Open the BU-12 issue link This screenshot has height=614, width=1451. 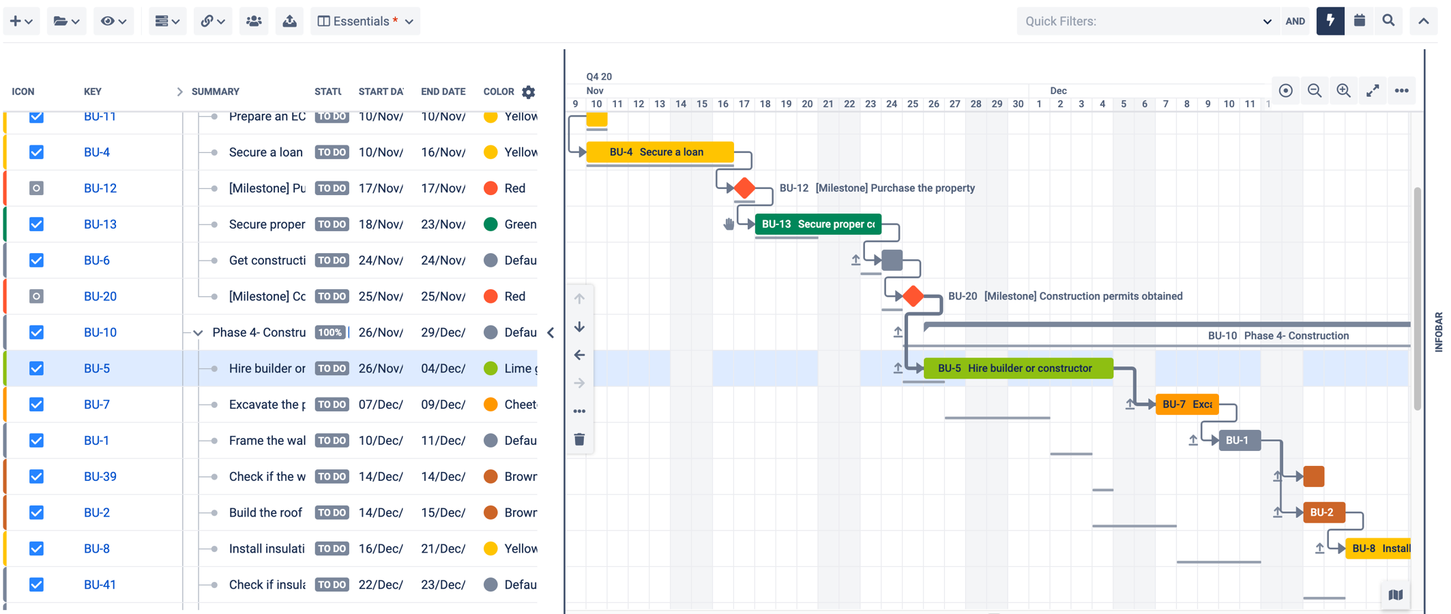click(x=100, y=188)
